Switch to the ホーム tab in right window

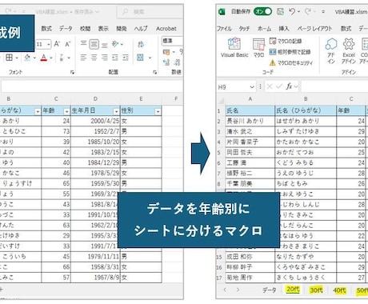pos(264,29)
